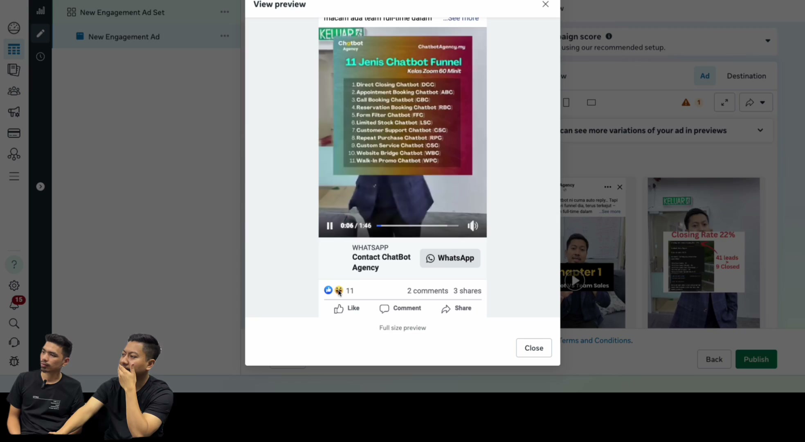The height and width of the screenshot is (442, 805).
Task: Open the Billing card icon in sidebar
Action: (x=14, y=133)
